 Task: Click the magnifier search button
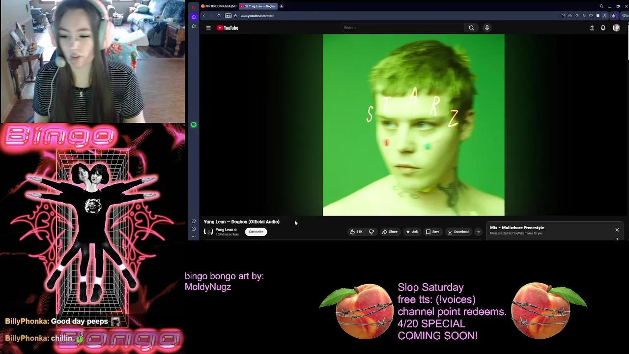click(471, 28)
